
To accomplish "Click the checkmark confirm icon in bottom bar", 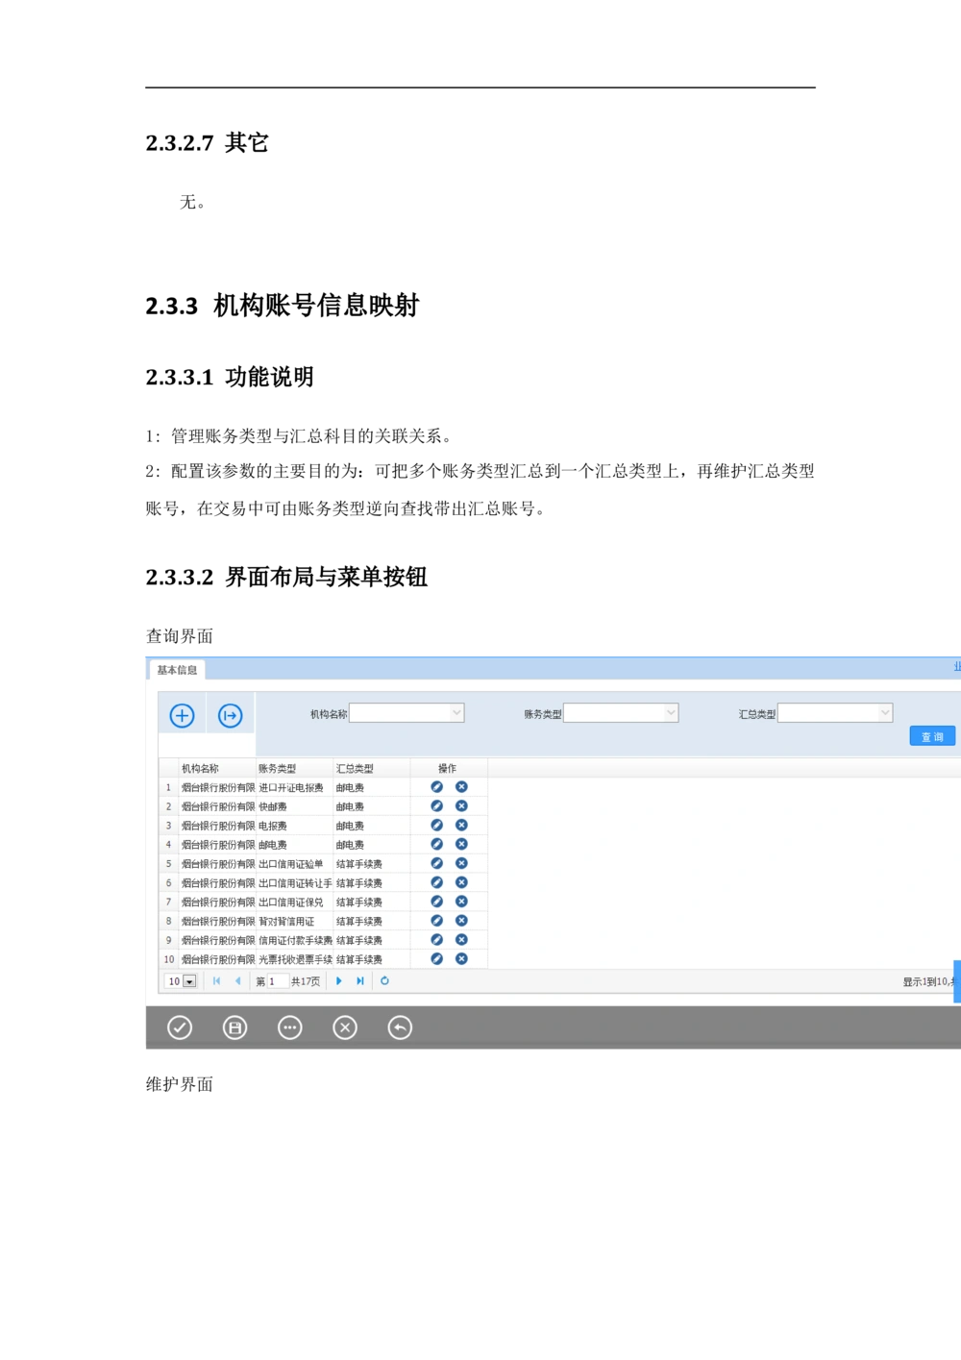I will (x=180, y=1027).
